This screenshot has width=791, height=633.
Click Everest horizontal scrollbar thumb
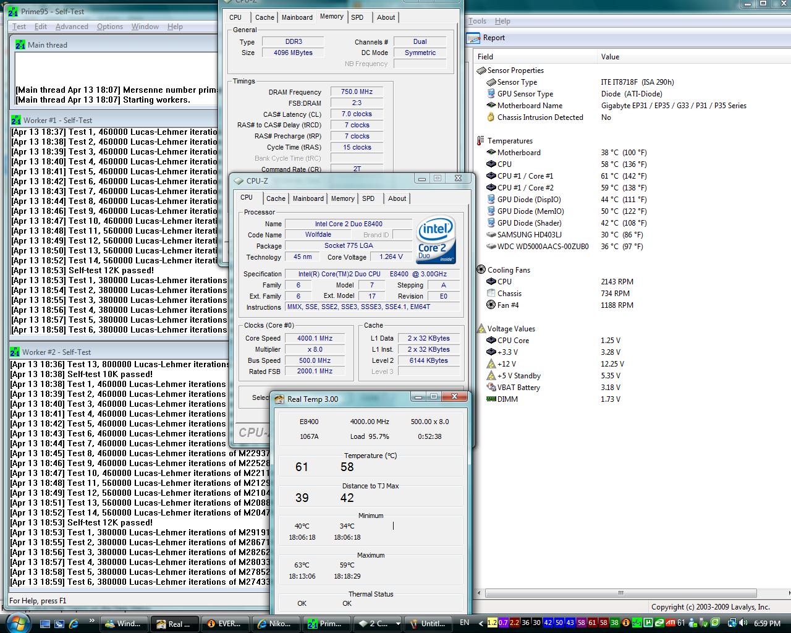click(621, 593)
